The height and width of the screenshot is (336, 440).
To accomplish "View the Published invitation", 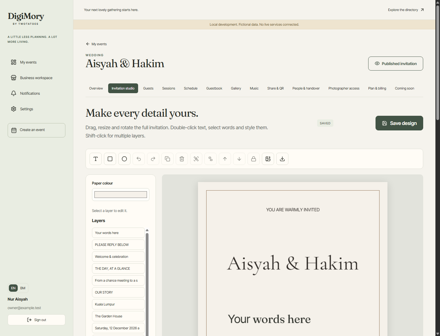I will (x=396, y=64).
